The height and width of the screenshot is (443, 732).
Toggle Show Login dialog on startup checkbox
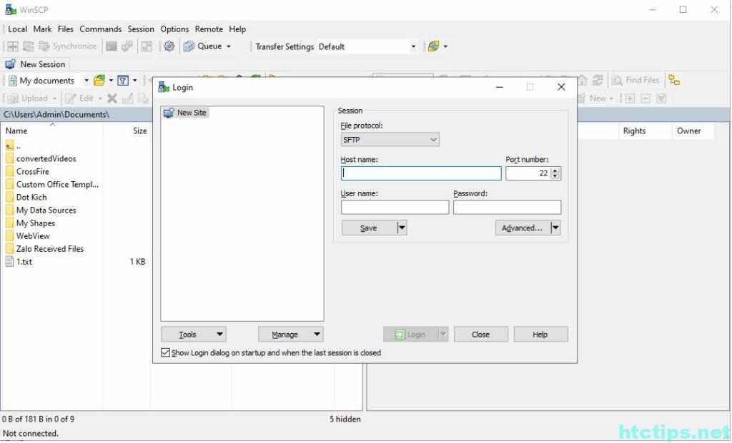coord(165,352)
